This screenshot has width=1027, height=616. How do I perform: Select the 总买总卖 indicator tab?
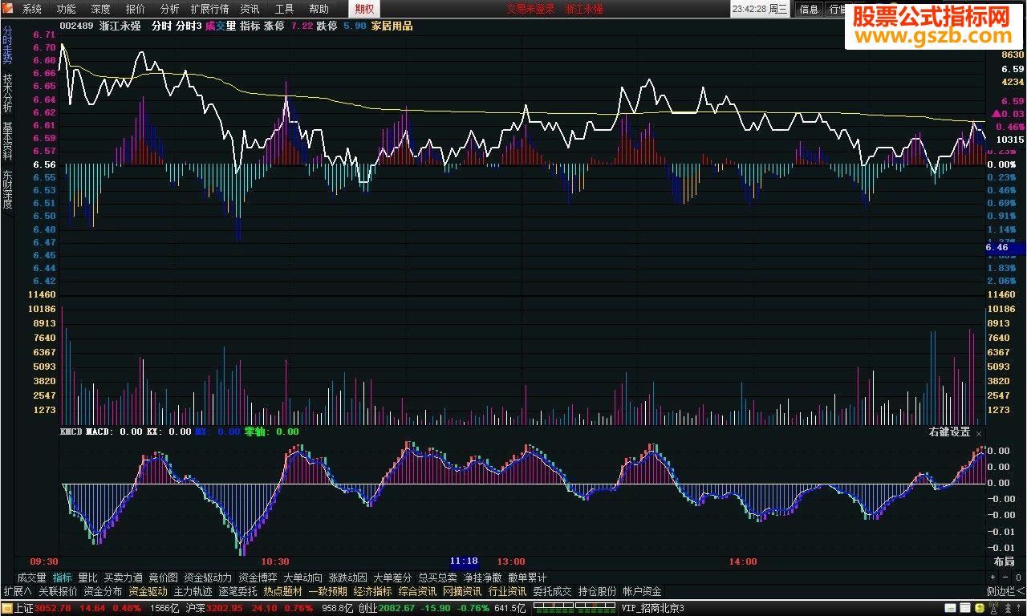438,577
